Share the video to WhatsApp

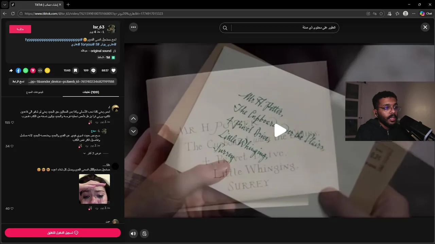click(x=25, y=70)
